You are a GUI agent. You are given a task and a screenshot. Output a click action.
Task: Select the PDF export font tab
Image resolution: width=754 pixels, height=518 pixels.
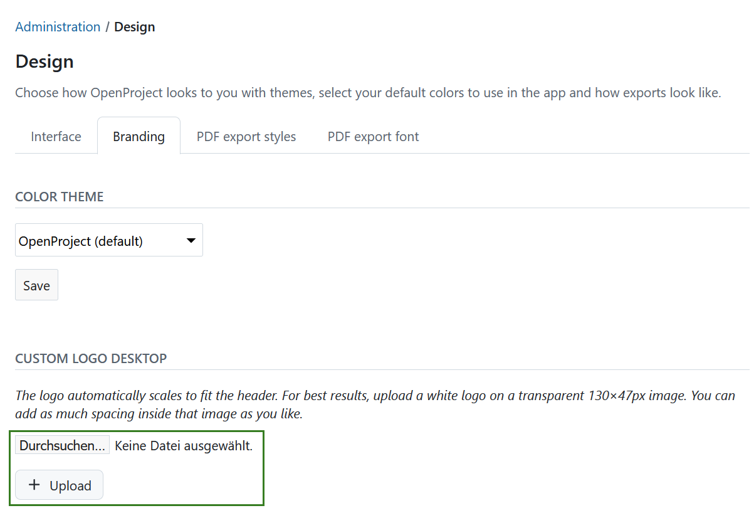tap(373, 136)
